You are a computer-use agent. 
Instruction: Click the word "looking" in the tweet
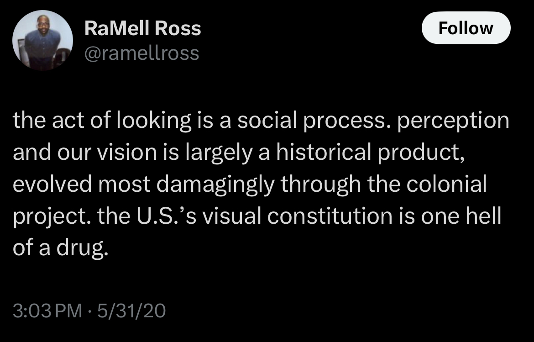(153, 121)
